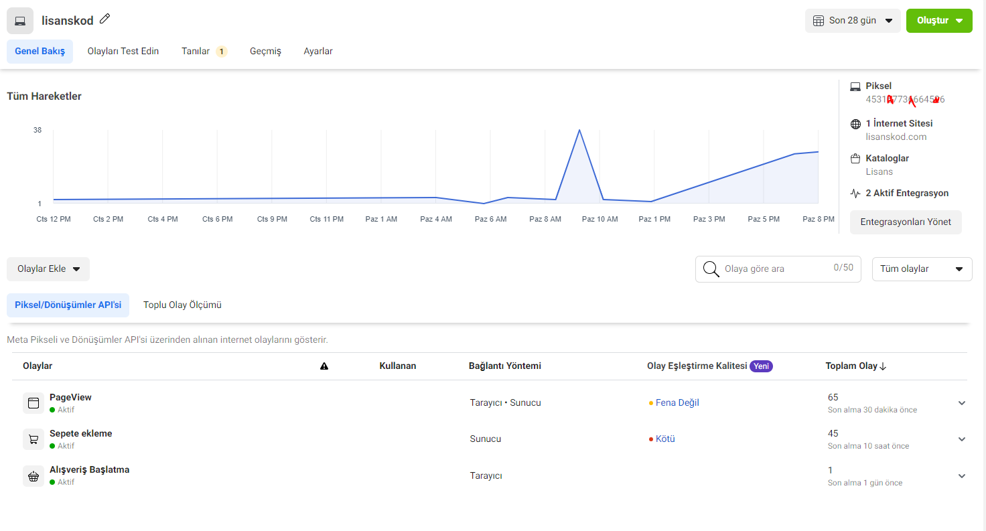
Task: Click the Alışveriş Başlatma basket icon
Action: pyautogui.click(x=33, y=476)
